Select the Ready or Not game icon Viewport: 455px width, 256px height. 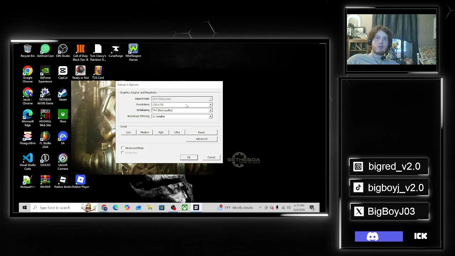pyautogui.click(x=80, y=73)
